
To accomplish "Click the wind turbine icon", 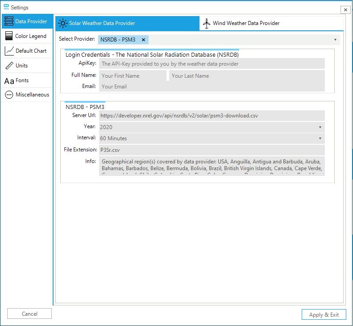I will point(207,23).
